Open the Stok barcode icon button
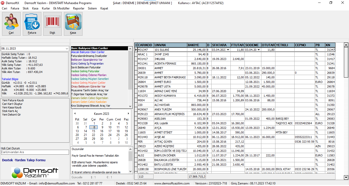The width and height of the screenshot is (349, 186). tap(52, 24)
